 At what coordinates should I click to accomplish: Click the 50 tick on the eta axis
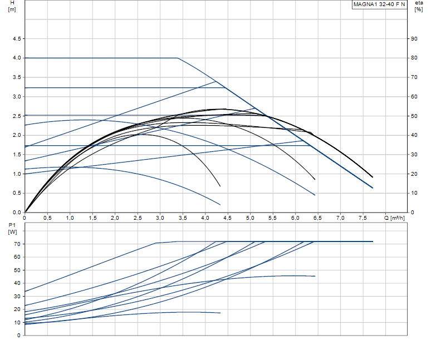point(414,116)
